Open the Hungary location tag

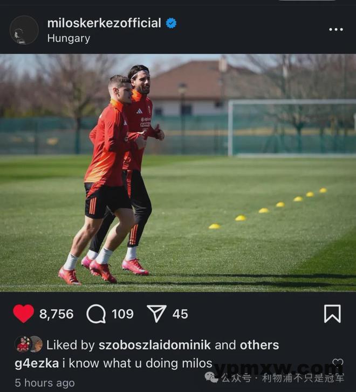69,38
